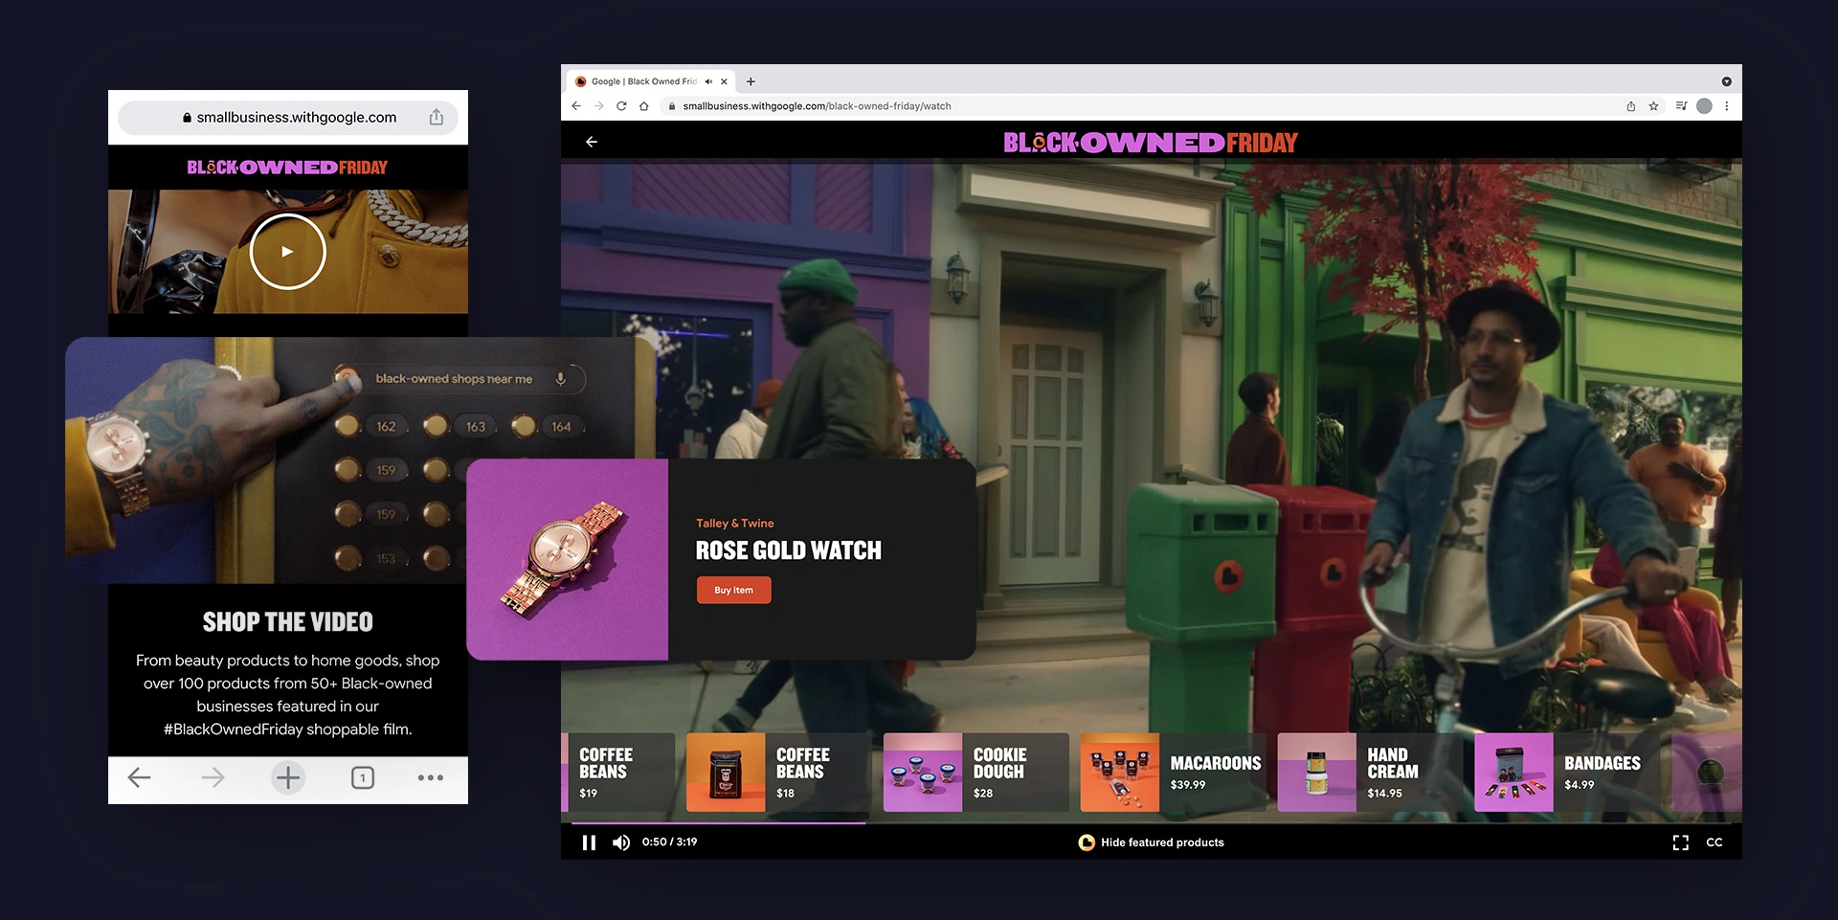Viewport: 1838px width, 920px height.
Task: Click the back arrow in the Black Owned Friday header
Action: click(x=592, y=142)
